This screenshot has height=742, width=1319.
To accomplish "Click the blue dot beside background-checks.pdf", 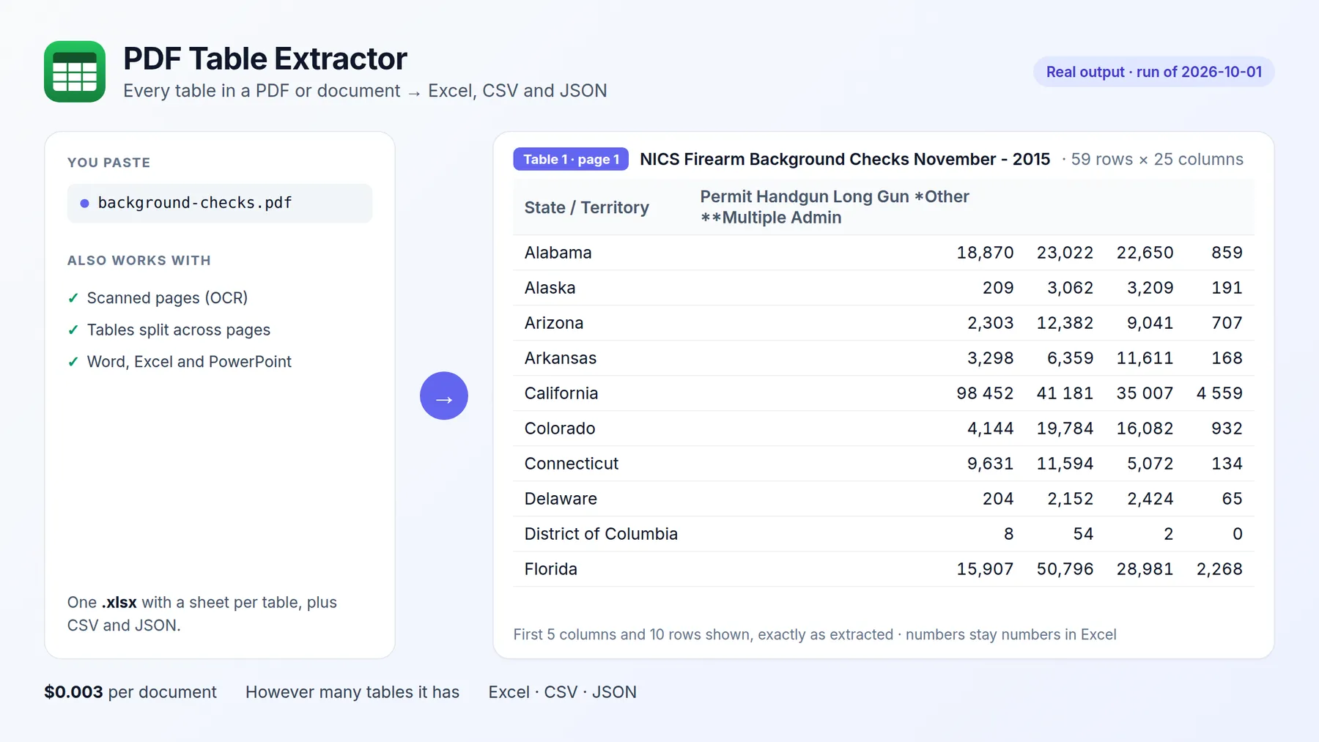I will pyautogui.click(x=84, y=203).
